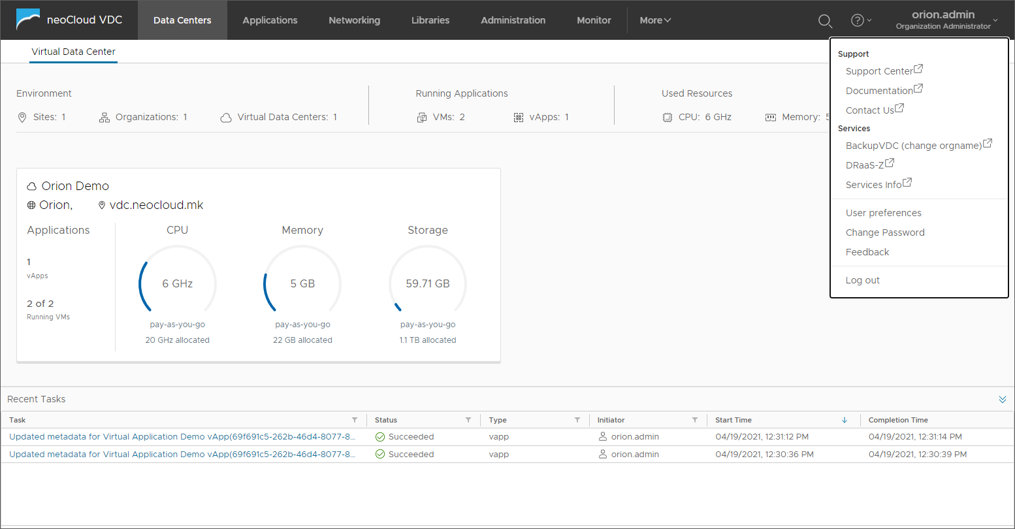Image resolution: width=1015 pixels, height=529 pixels.
Task: Click the '20 GHz allocated' text
Action: click(x=178, y=340)
